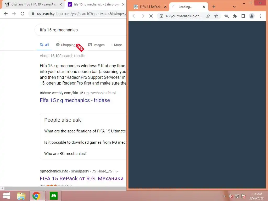
Task: Click the lock icon beside us.search.yahoo.com
Action: pos(33,14)
